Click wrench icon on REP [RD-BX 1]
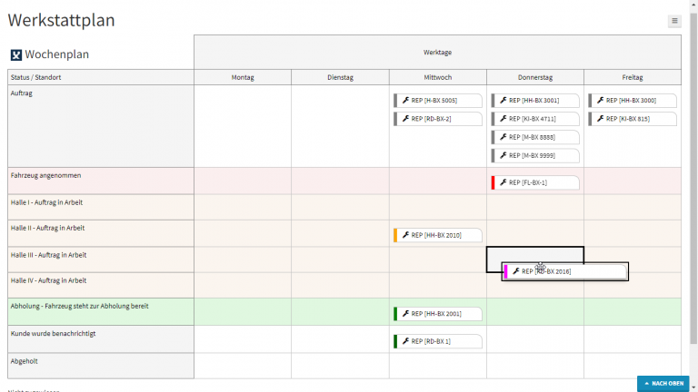This screenshot has height=392, width=698. 405,341
